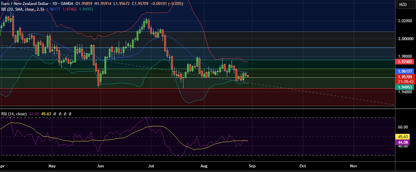416x172 pixels.
Task: Click the 40.00 RSI axis label
Action: (x=403, y=146)
